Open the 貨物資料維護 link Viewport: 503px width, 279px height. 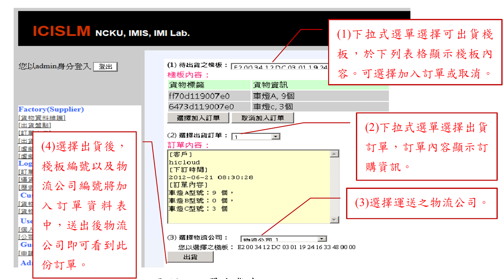[42, 118]
